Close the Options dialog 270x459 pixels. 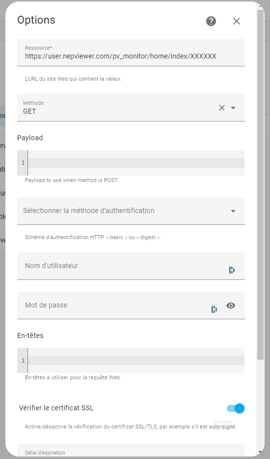click(x=237, y=21)
